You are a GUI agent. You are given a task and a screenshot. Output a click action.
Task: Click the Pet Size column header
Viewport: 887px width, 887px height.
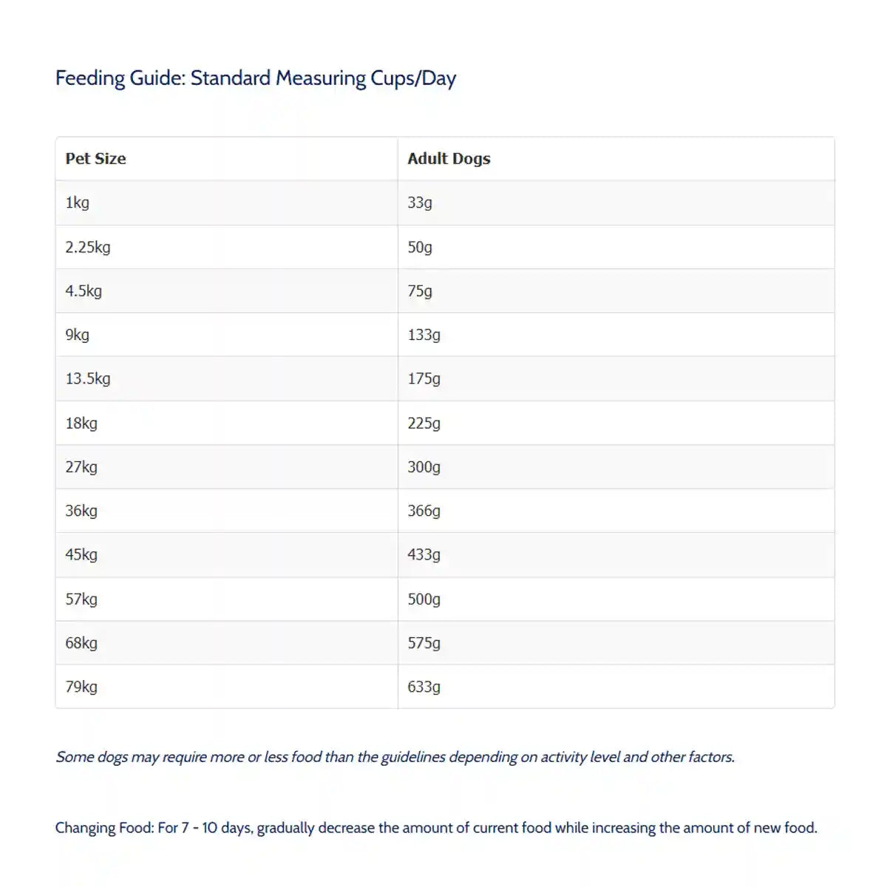[96, 158]
